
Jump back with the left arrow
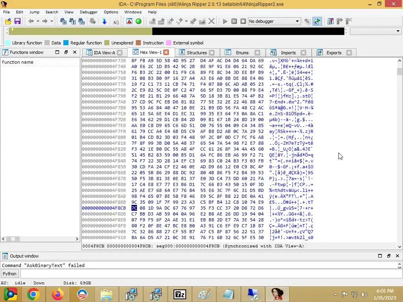pyautogui.click(x=31, y=21)
